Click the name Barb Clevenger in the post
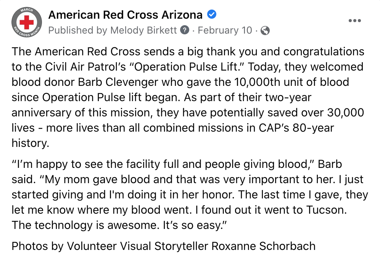The width and height of the screenshot is (380, 261). (x=118, y=82)
